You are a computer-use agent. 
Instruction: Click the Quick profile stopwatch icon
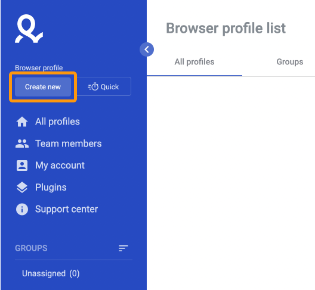[x=93, y=87]
